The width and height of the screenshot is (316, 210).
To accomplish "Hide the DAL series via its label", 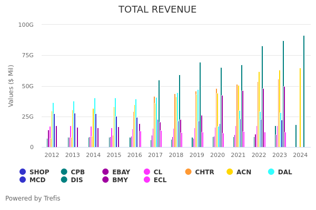I will 285,172.
